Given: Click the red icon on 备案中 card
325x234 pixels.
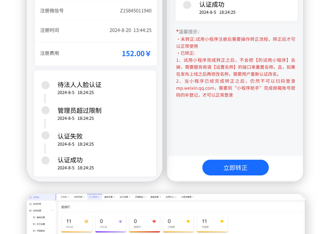Looking at the screenshot, I should coord(154,222).
